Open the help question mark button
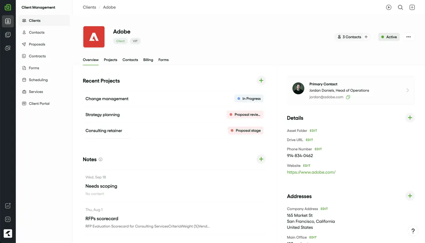The image size is (425, 243). click(x=413, y=231)
